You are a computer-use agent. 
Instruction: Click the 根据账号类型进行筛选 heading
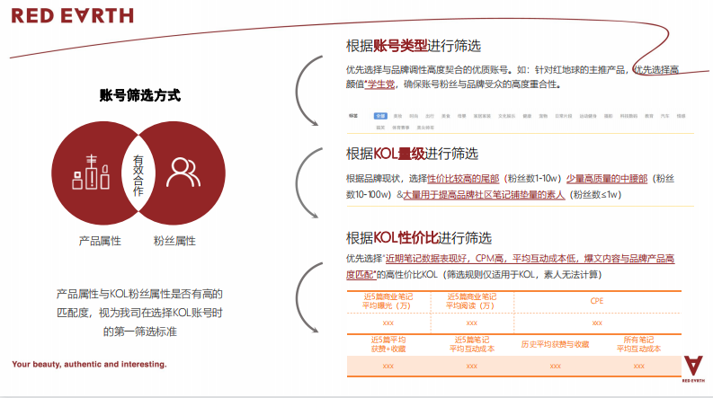tap(414, 46)
